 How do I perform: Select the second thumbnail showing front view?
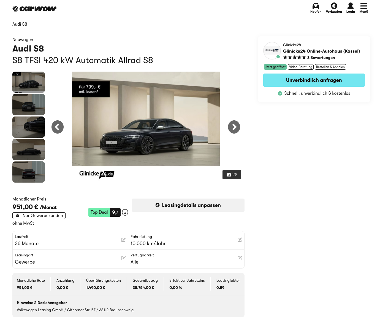pos(29,105)
